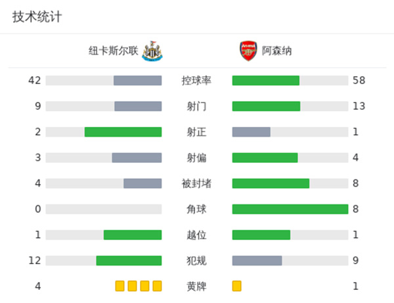Select the 控球率 stat label
The height and width of the screenshot is (303, 394).
[x=196, y=80]
